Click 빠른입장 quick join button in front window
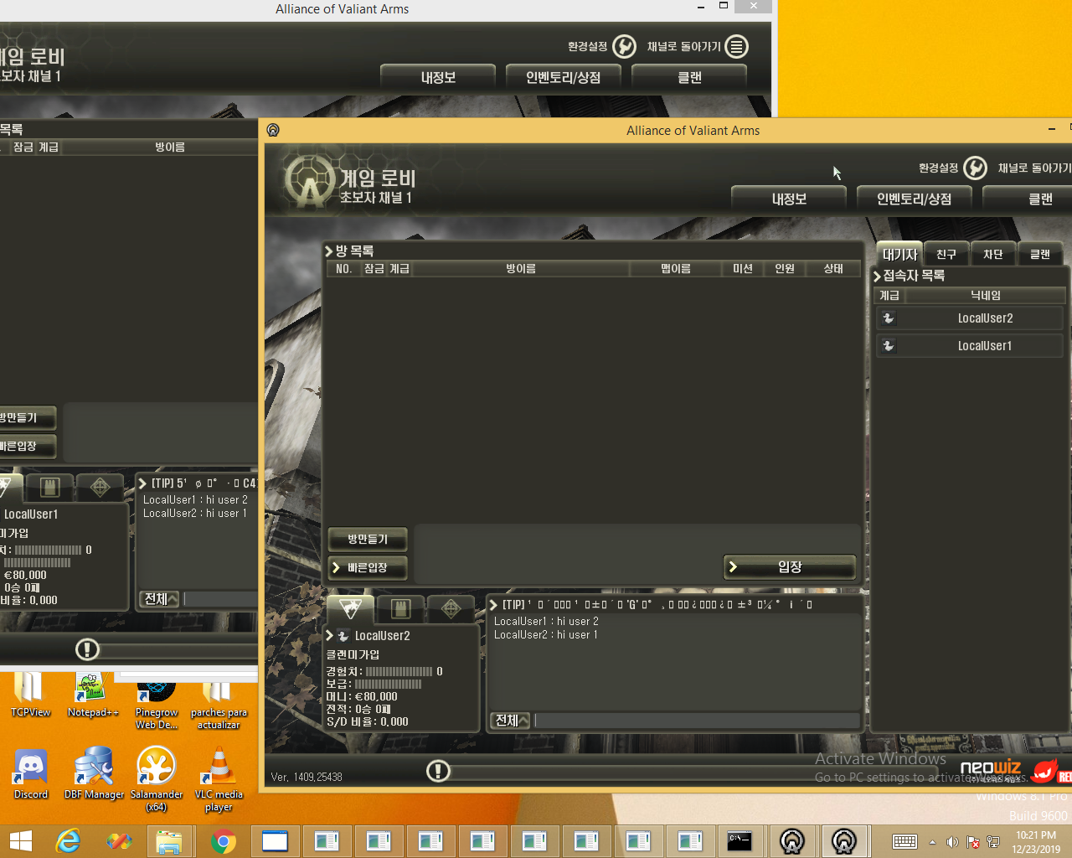The height and width of the screenshot is (858, 1072). point(368,567)
